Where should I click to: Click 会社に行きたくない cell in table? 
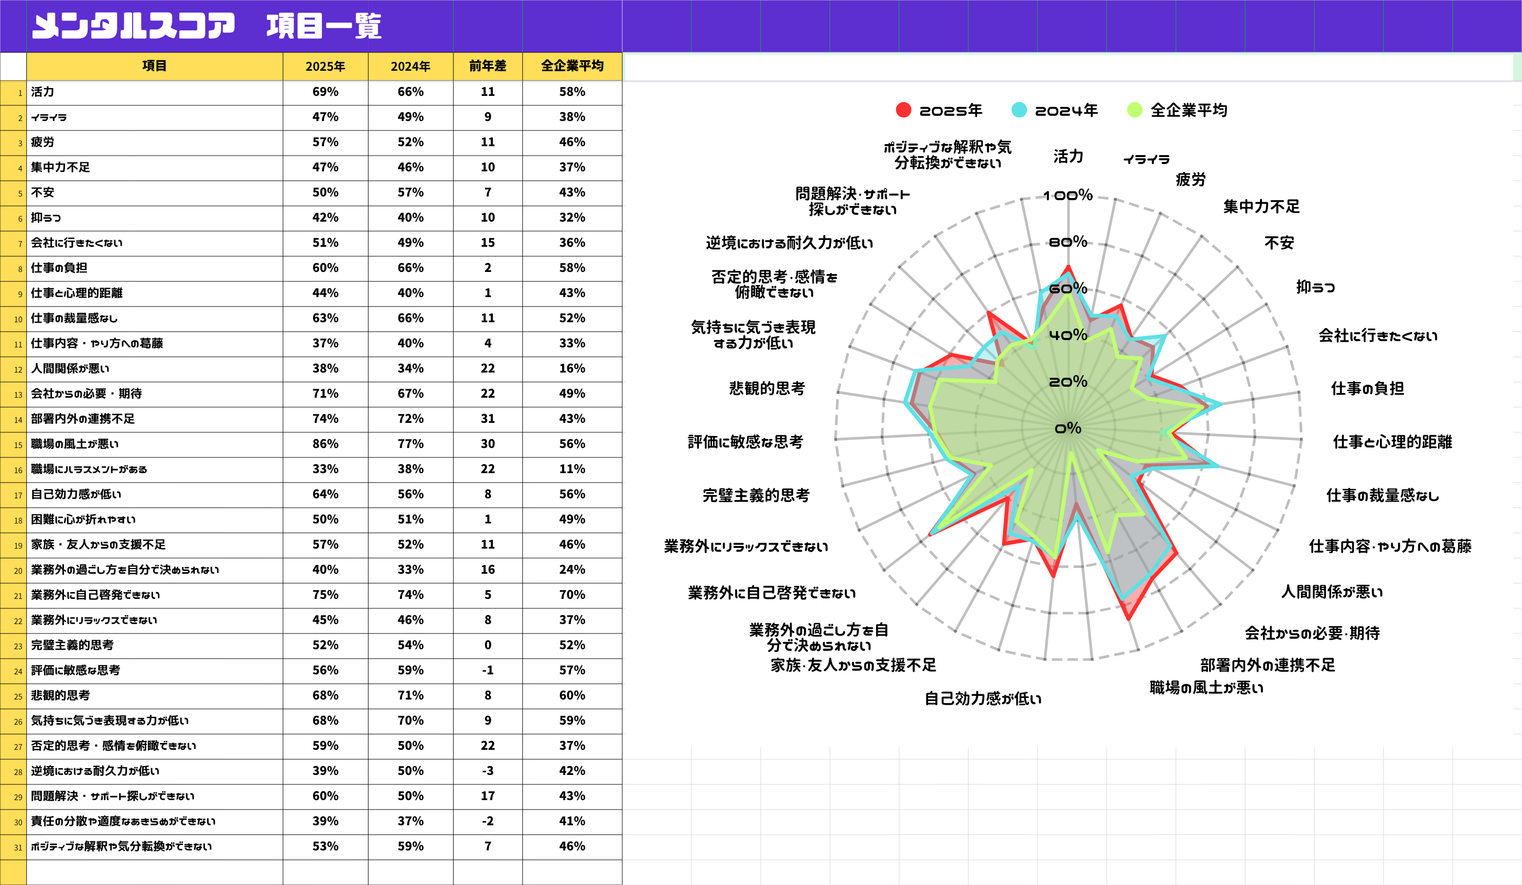tap(155, 243)
